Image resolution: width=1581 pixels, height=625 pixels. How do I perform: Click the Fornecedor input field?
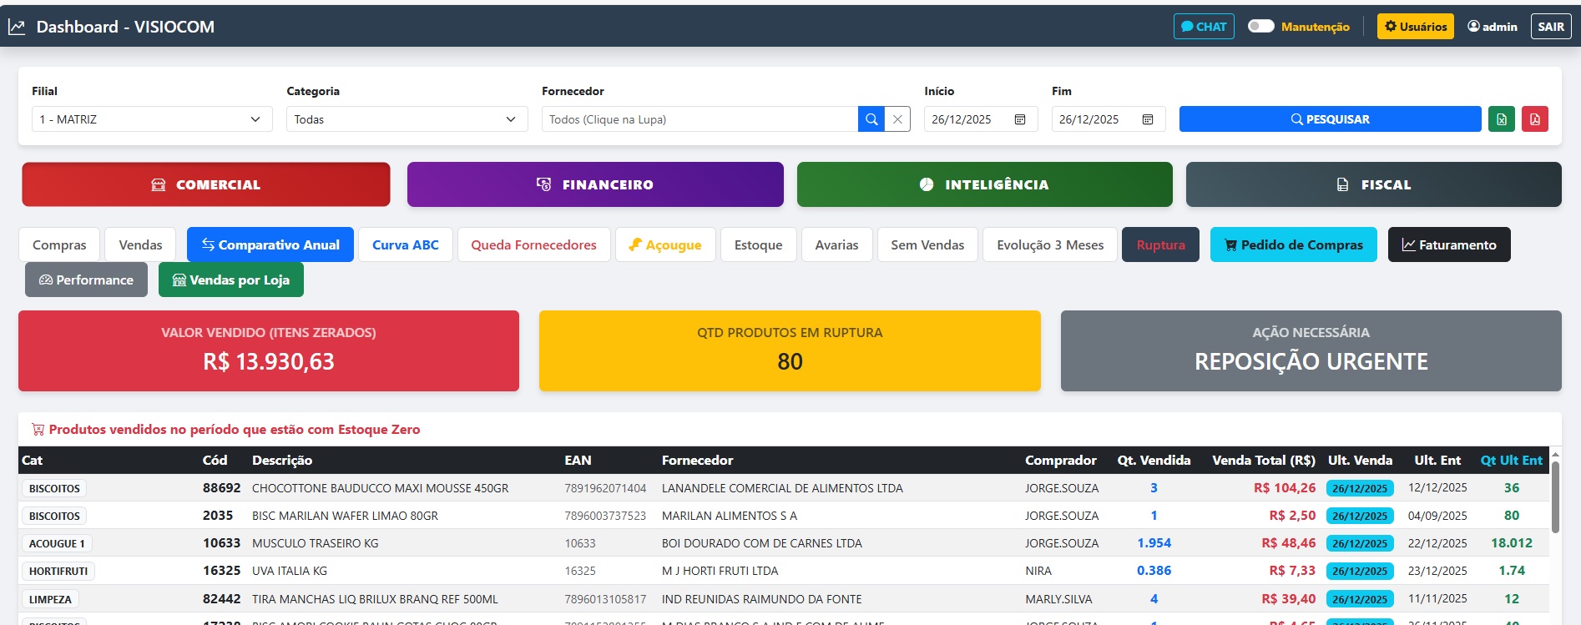pos(700,119)
